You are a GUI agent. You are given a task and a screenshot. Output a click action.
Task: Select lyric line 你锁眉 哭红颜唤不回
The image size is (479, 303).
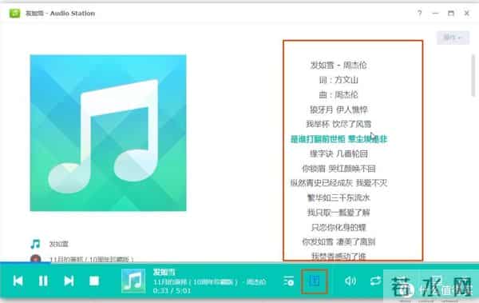pyautogui.click(x=338, y=169)
